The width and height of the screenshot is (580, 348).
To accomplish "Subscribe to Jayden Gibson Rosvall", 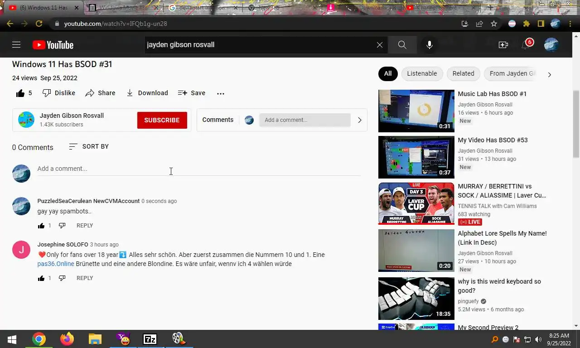I will coord(162,120).
